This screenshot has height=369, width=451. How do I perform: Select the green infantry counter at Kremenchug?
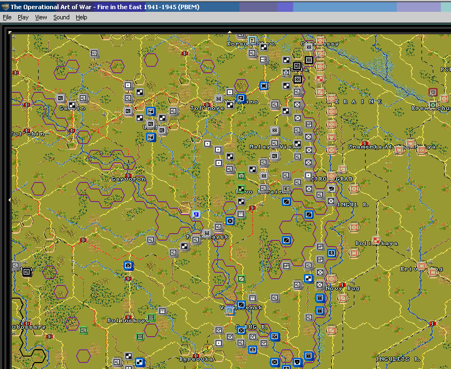click(x=433, y=105)
